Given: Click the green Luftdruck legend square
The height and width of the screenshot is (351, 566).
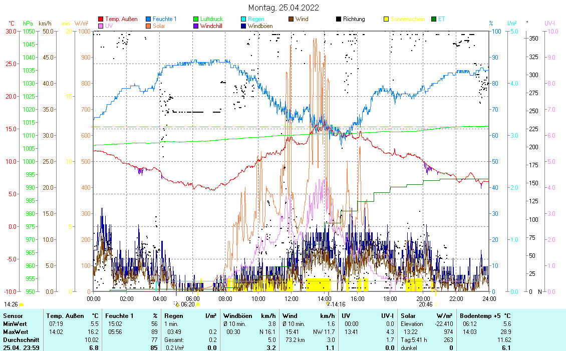Looking at the screenshot, I should (x=196, y=20).
